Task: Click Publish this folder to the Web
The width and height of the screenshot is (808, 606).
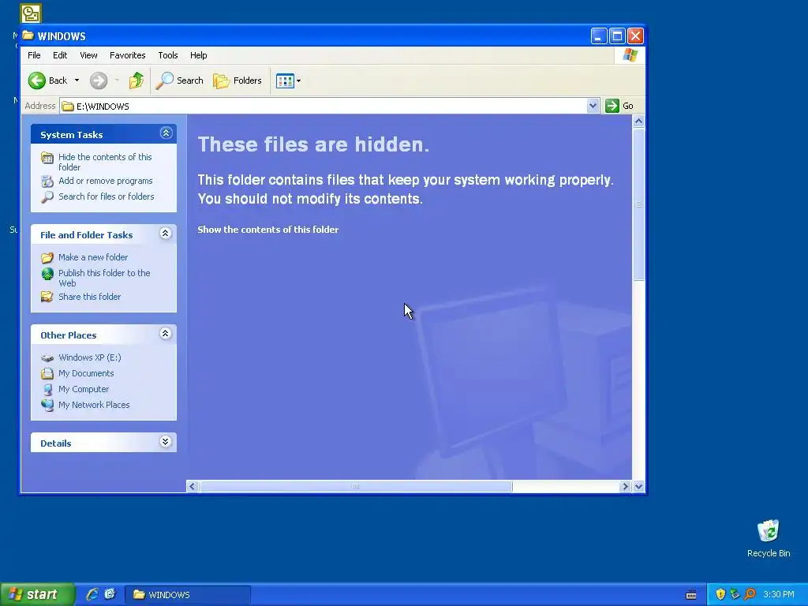Action: [104, 278]
